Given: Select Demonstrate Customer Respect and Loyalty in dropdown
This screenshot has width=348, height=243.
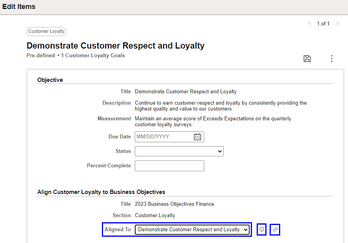Looking at the screenshot, I should [192, 229].
